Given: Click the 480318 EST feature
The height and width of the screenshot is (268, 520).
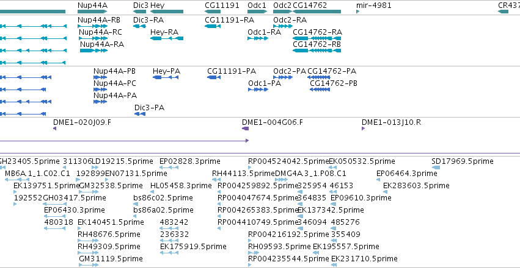Looking at the screenshot, I should point(55,228).
